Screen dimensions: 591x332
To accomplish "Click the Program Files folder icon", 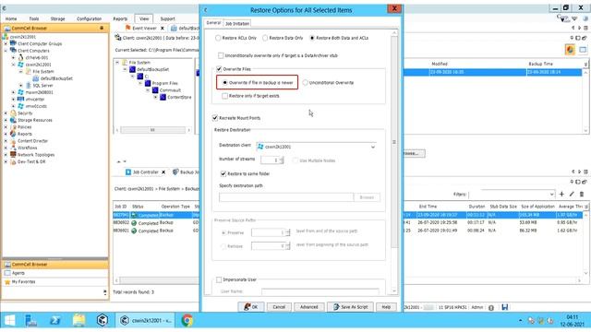I will pos(148,83).
